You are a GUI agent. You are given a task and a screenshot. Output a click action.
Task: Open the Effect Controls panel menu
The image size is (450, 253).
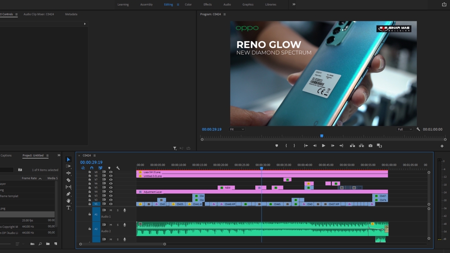point(16,15)
